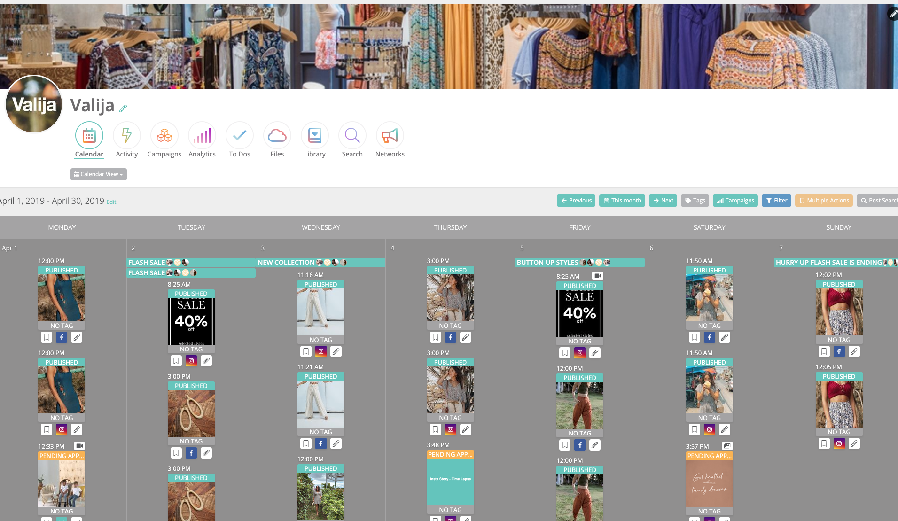Screen dimensions: 898x521
Task: Click the NO TAG label on the Thursday 3:00 PM post
Action: pyautogui.click(x=450, y=325)
